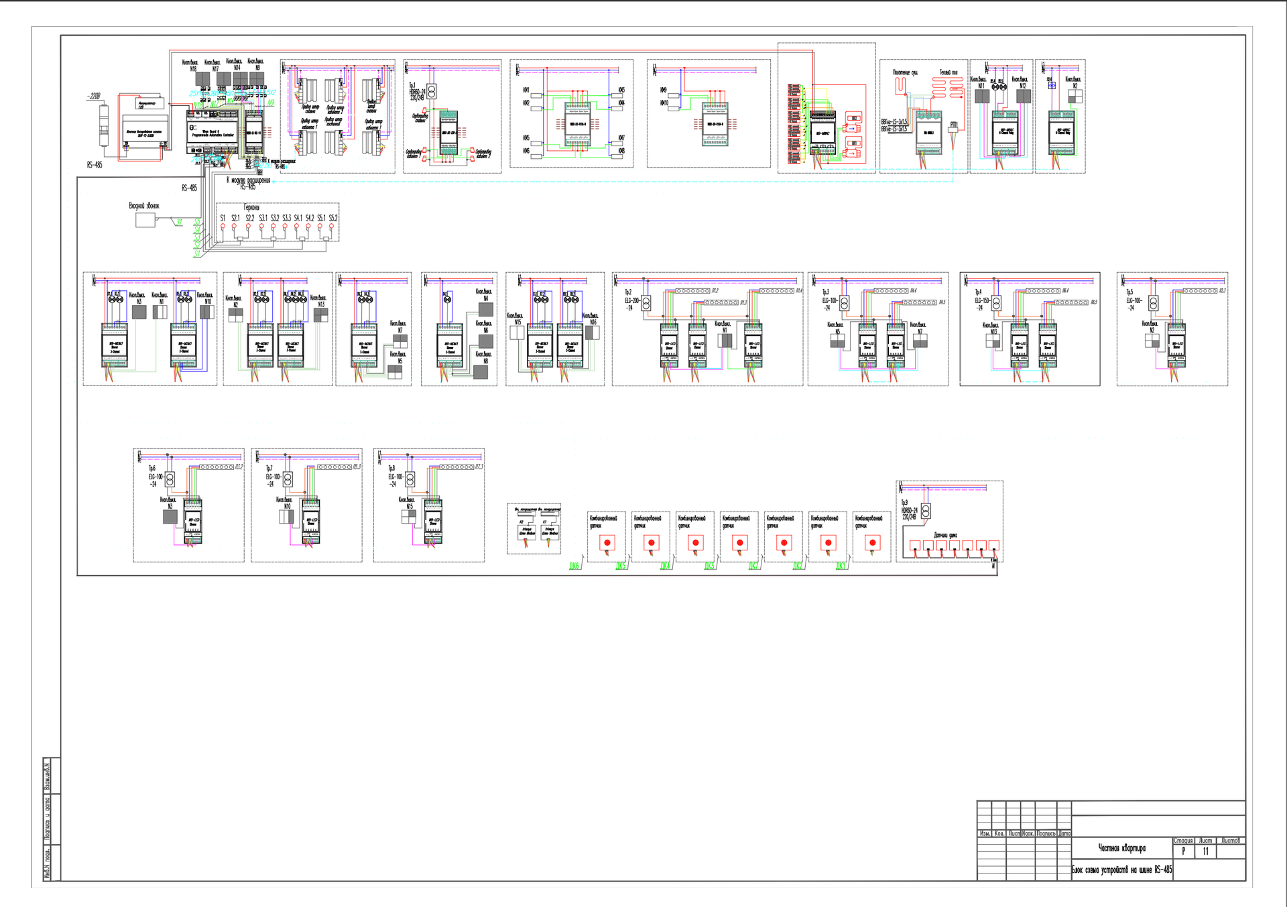Click the 'Частная квартира' title block cell
The width and height of the screenshot is (1287, 907).
click(x=1121, y=848)
